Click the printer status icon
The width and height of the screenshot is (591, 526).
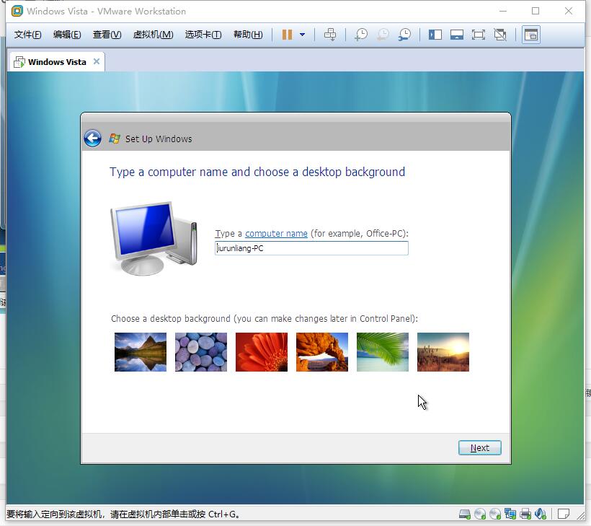pos(525,514)
